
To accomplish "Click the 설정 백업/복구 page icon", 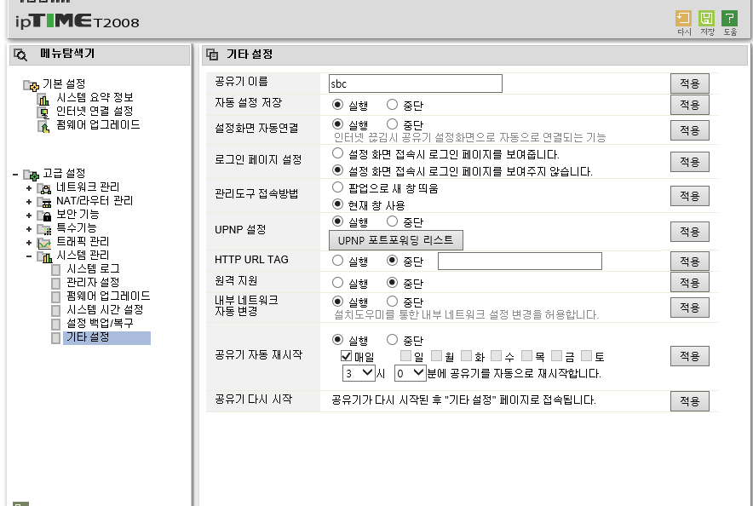I will [x=55, y=324].
